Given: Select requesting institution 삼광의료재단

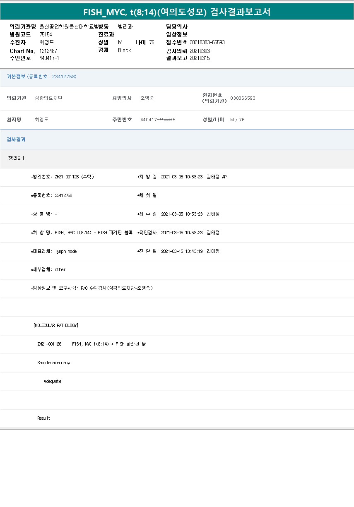Looking at the screenshot, I should [x=48, y=98].
